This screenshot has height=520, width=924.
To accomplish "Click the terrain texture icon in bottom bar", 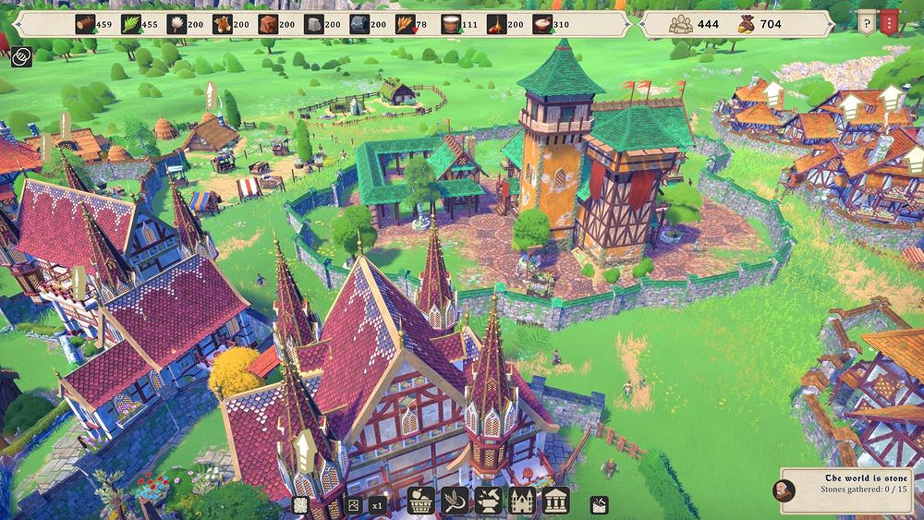I will click(x=300, y=504).
